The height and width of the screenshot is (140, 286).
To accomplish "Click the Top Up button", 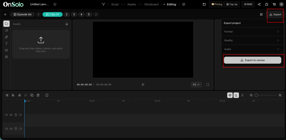I will point(232,4).
